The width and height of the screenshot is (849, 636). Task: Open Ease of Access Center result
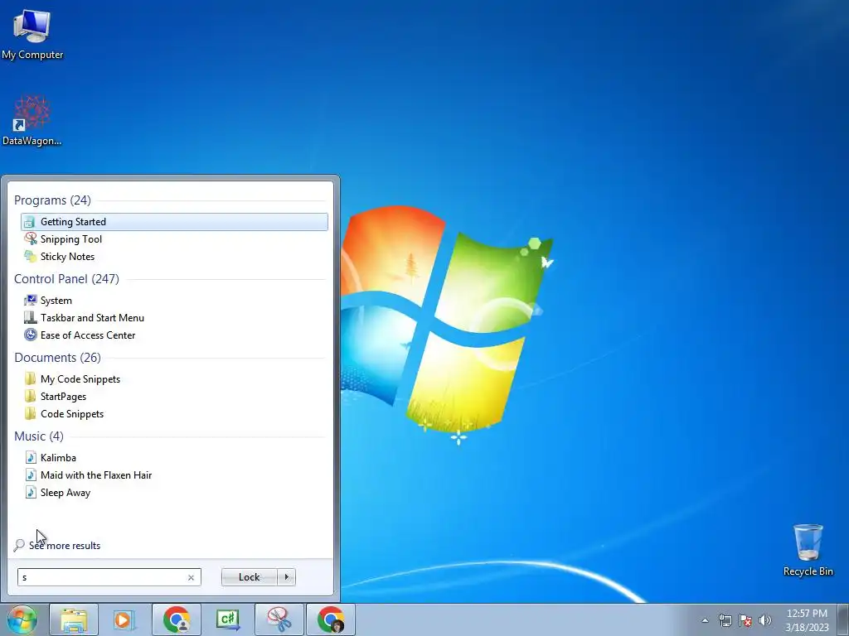click(174, 335)
